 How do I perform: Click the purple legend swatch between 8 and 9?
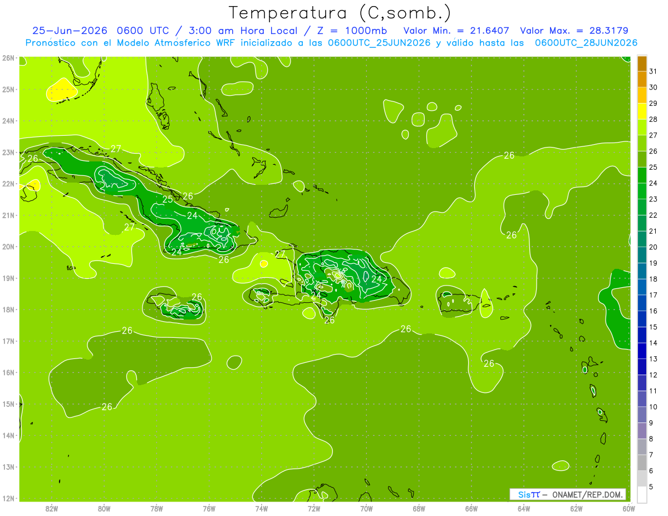642,430
